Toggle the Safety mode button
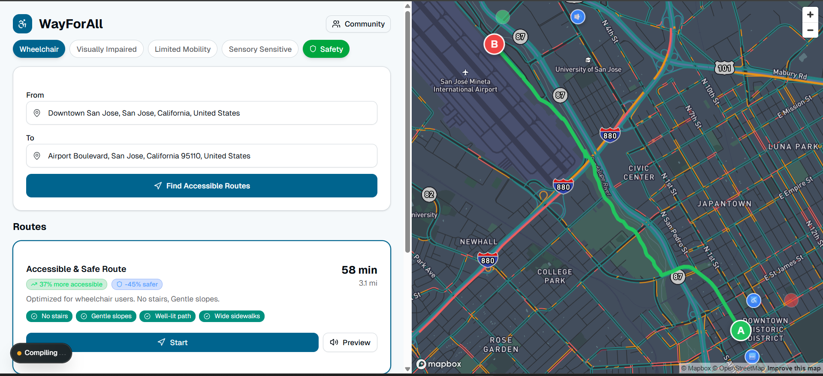 pos(326,49)
